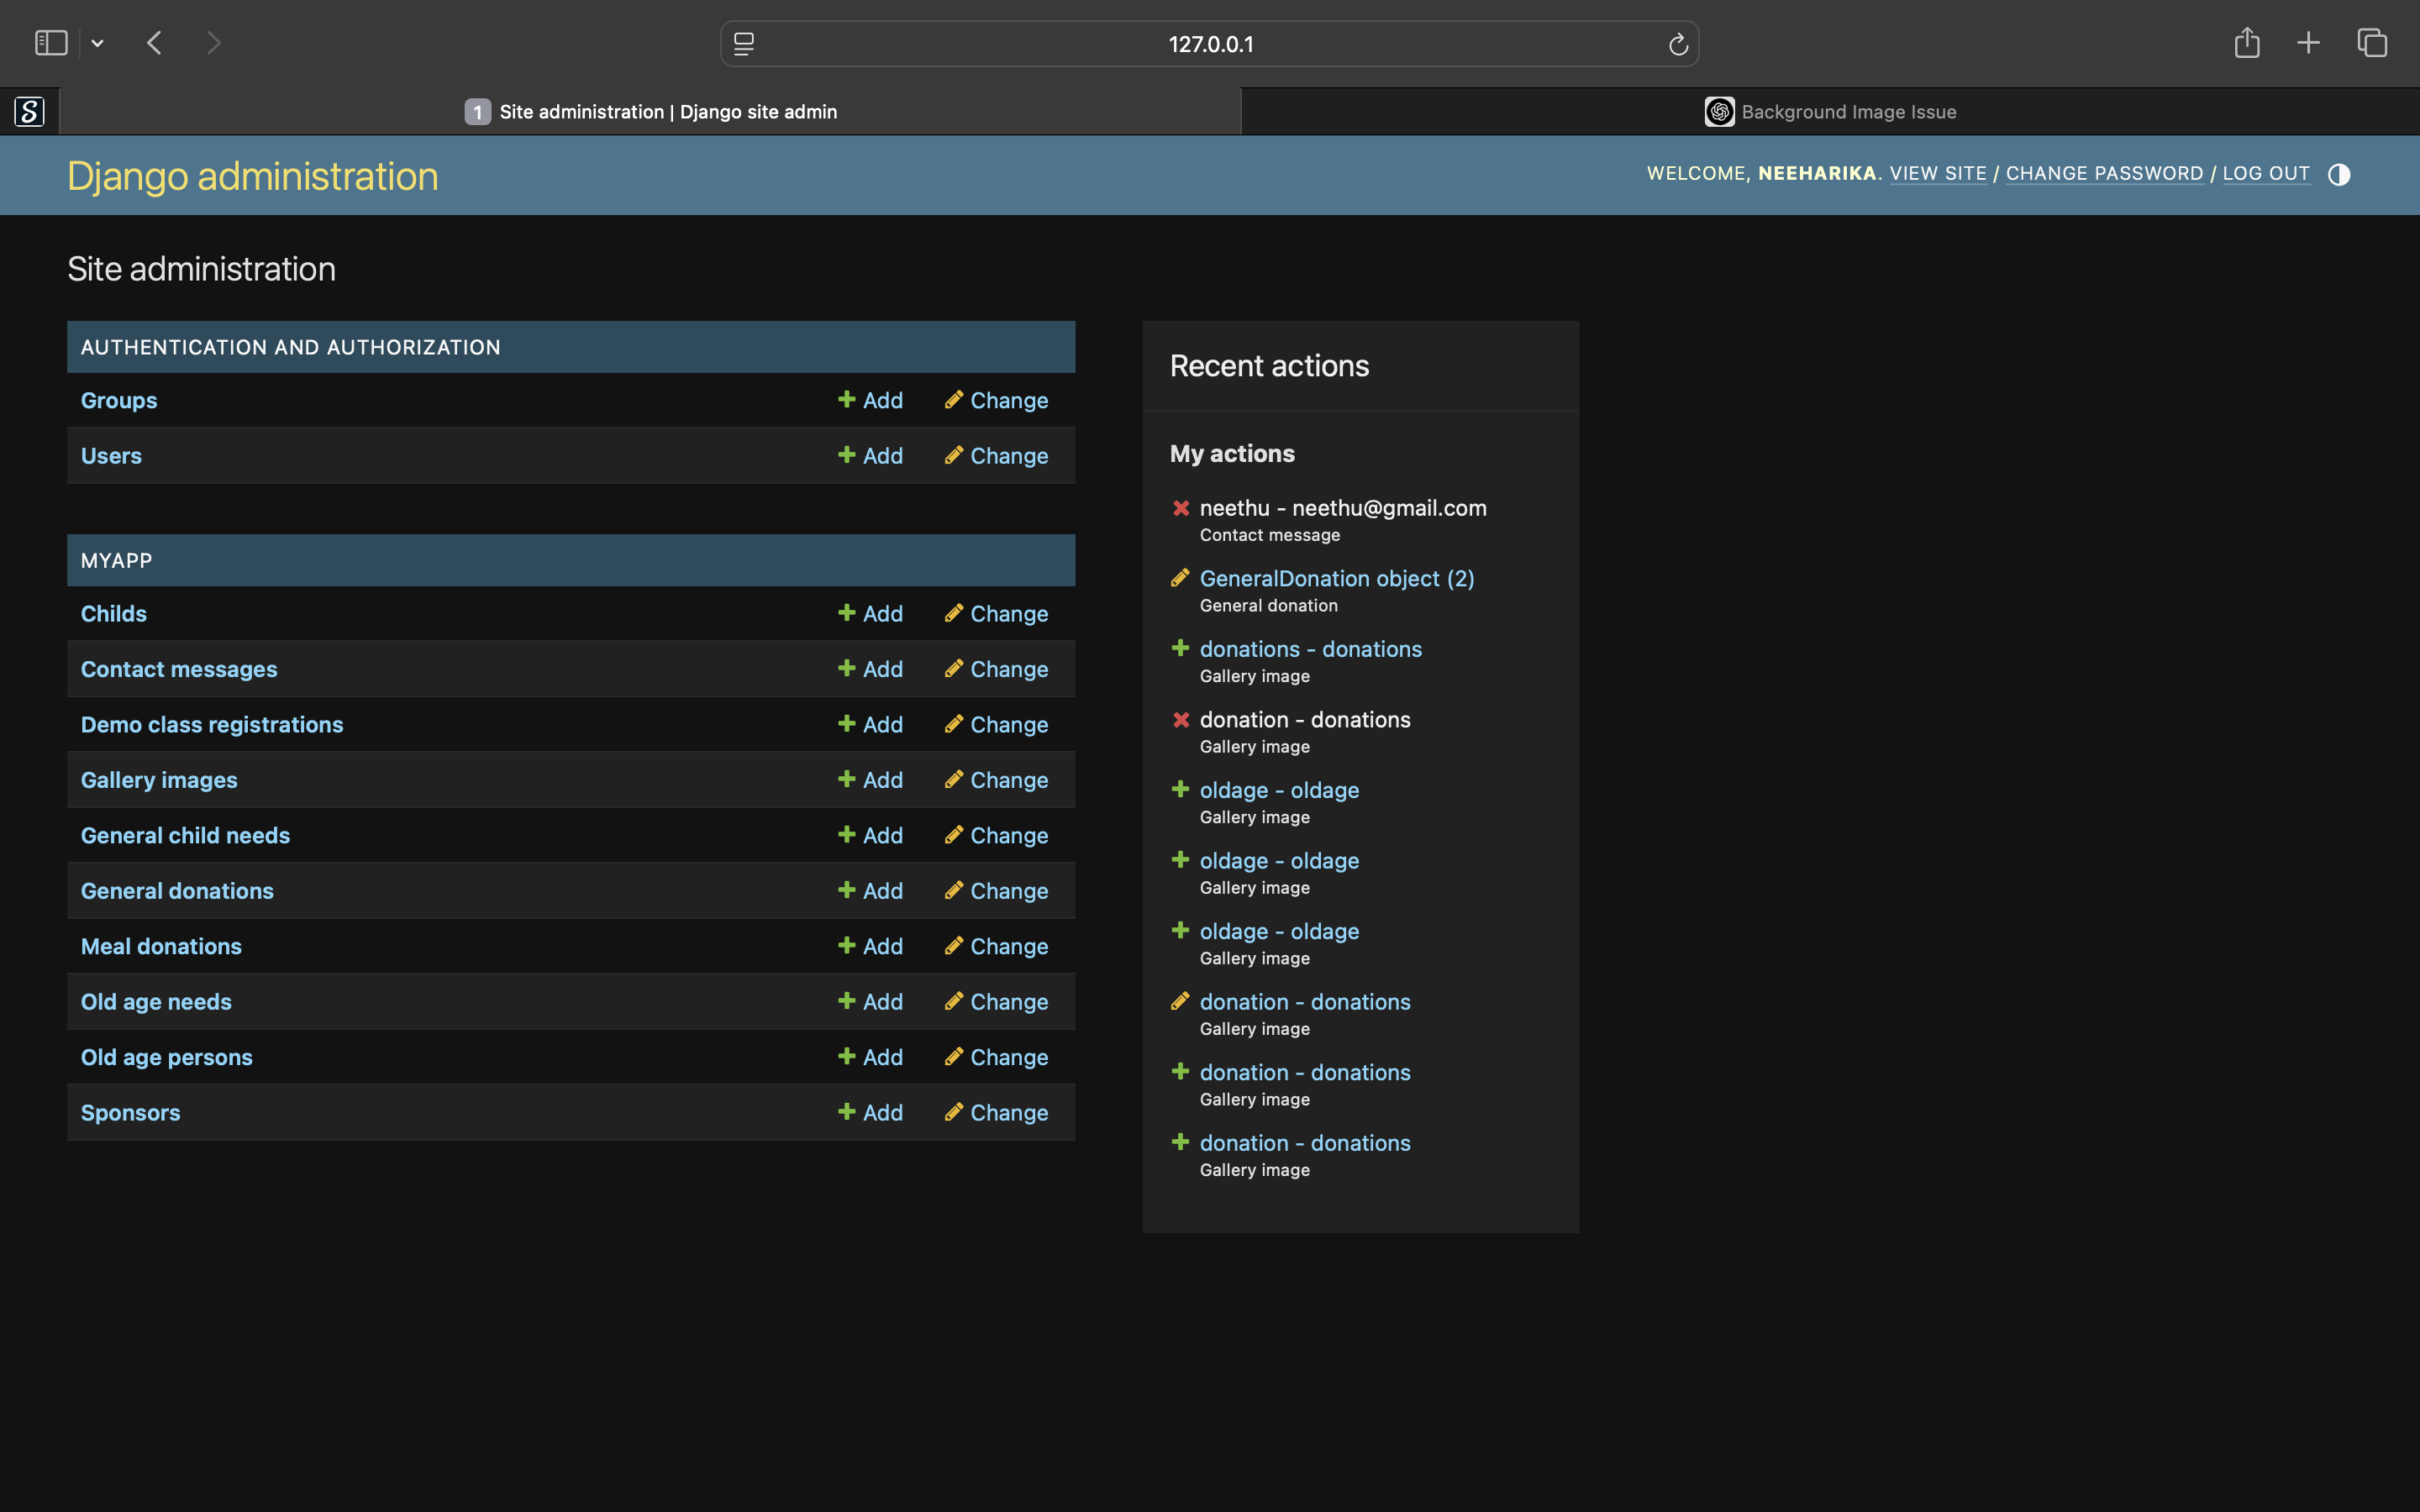The image size is (2420, 1512).
Task: Click Add for Gallery images
Action: pyautogui.click(x=870, y=780)
